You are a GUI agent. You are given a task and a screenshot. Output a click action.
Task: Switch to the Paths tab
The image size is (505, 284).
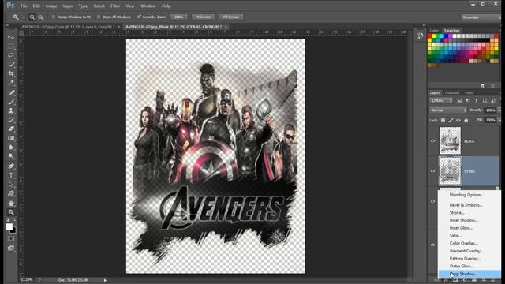click(x=469, y=93)
